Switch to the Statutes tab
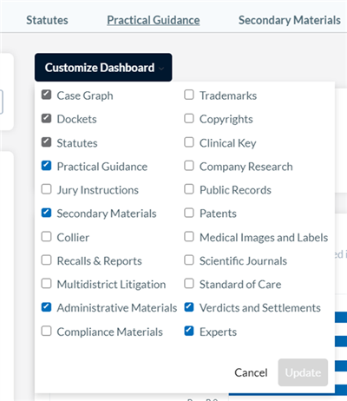 click(47, 20)
